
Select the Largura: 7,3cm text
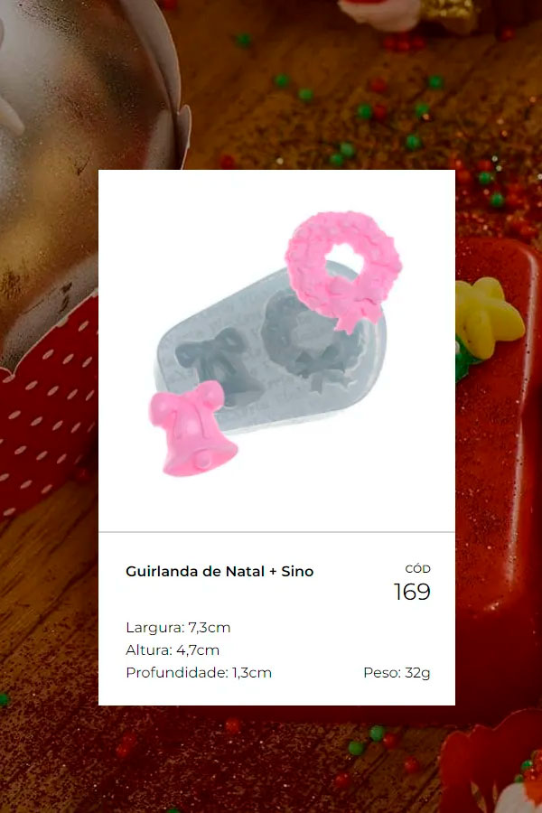click(x=178, y=628)
